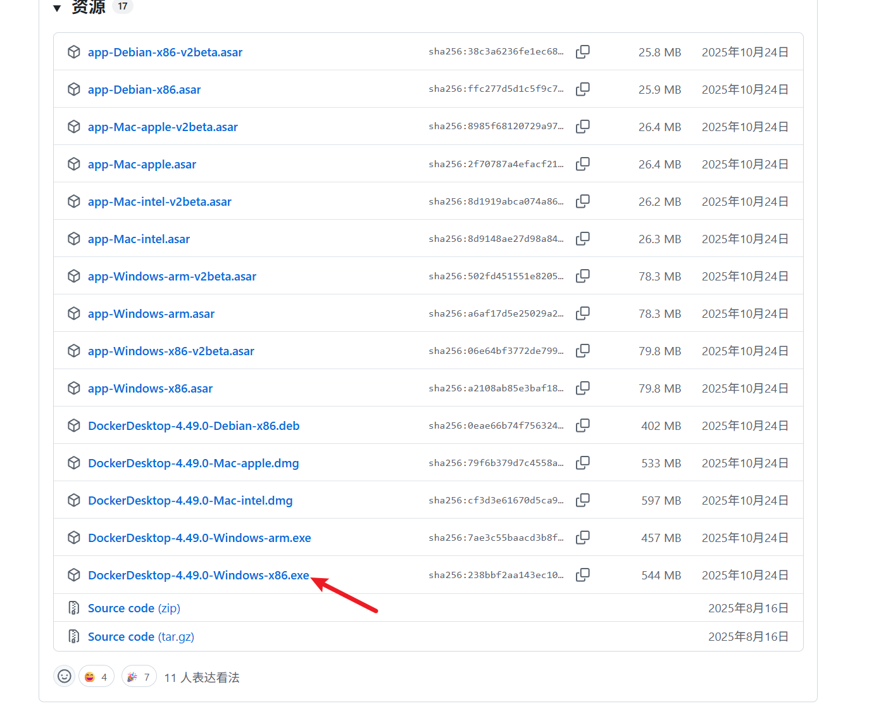This screenshot has height=725, width=893.
Task: Copy SHA256 of app-Debian-x86.asar
Action: tap(583, 89)
